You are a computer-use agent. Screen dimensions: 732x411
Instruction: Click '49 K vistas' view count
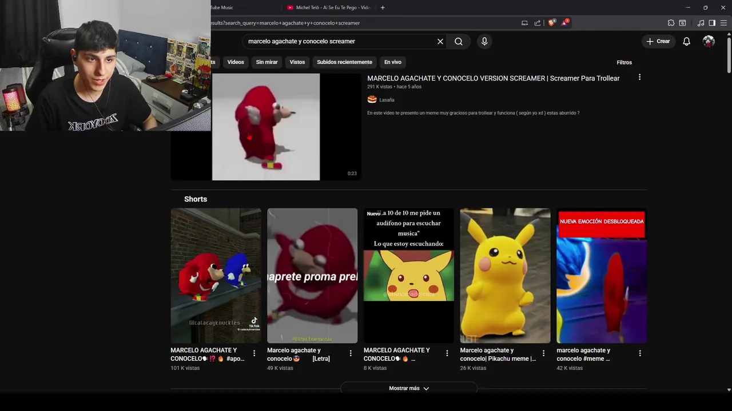(x=280, y=368)
